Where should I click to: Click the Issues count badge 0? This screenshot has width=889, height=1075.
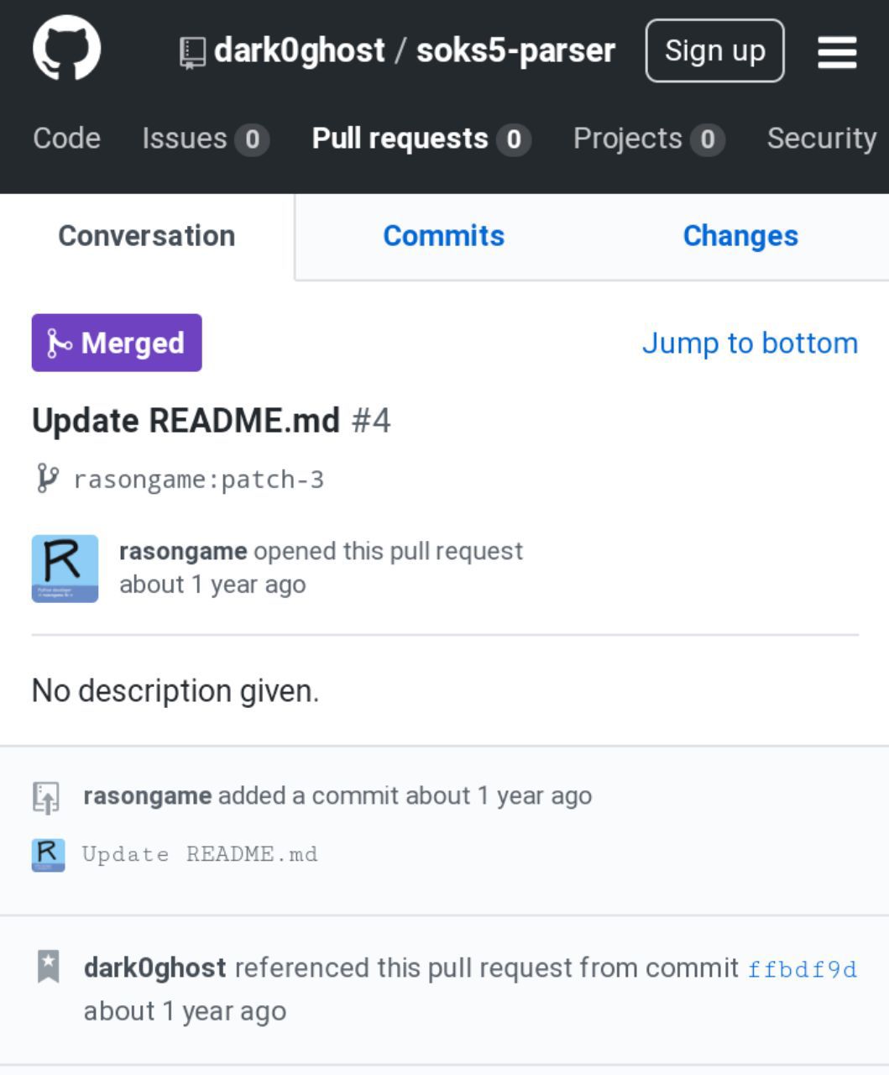point(252,139)
